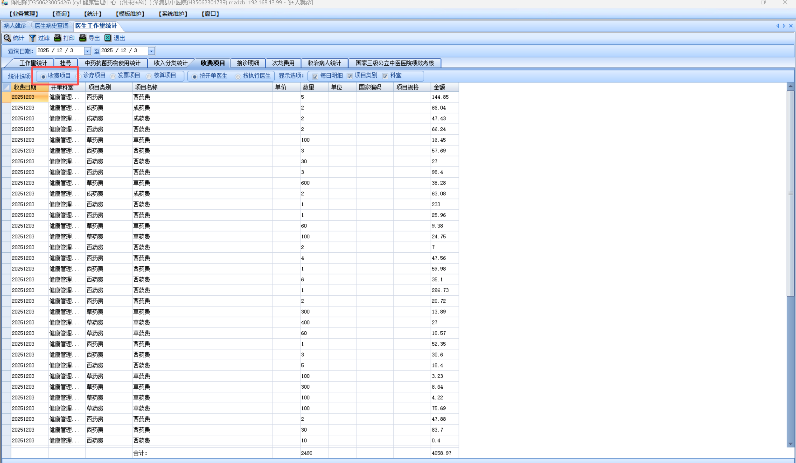Uncheck the 每日明细 checkbox
The width and height of the screenshot is (796, 463).
click(315, 76)
